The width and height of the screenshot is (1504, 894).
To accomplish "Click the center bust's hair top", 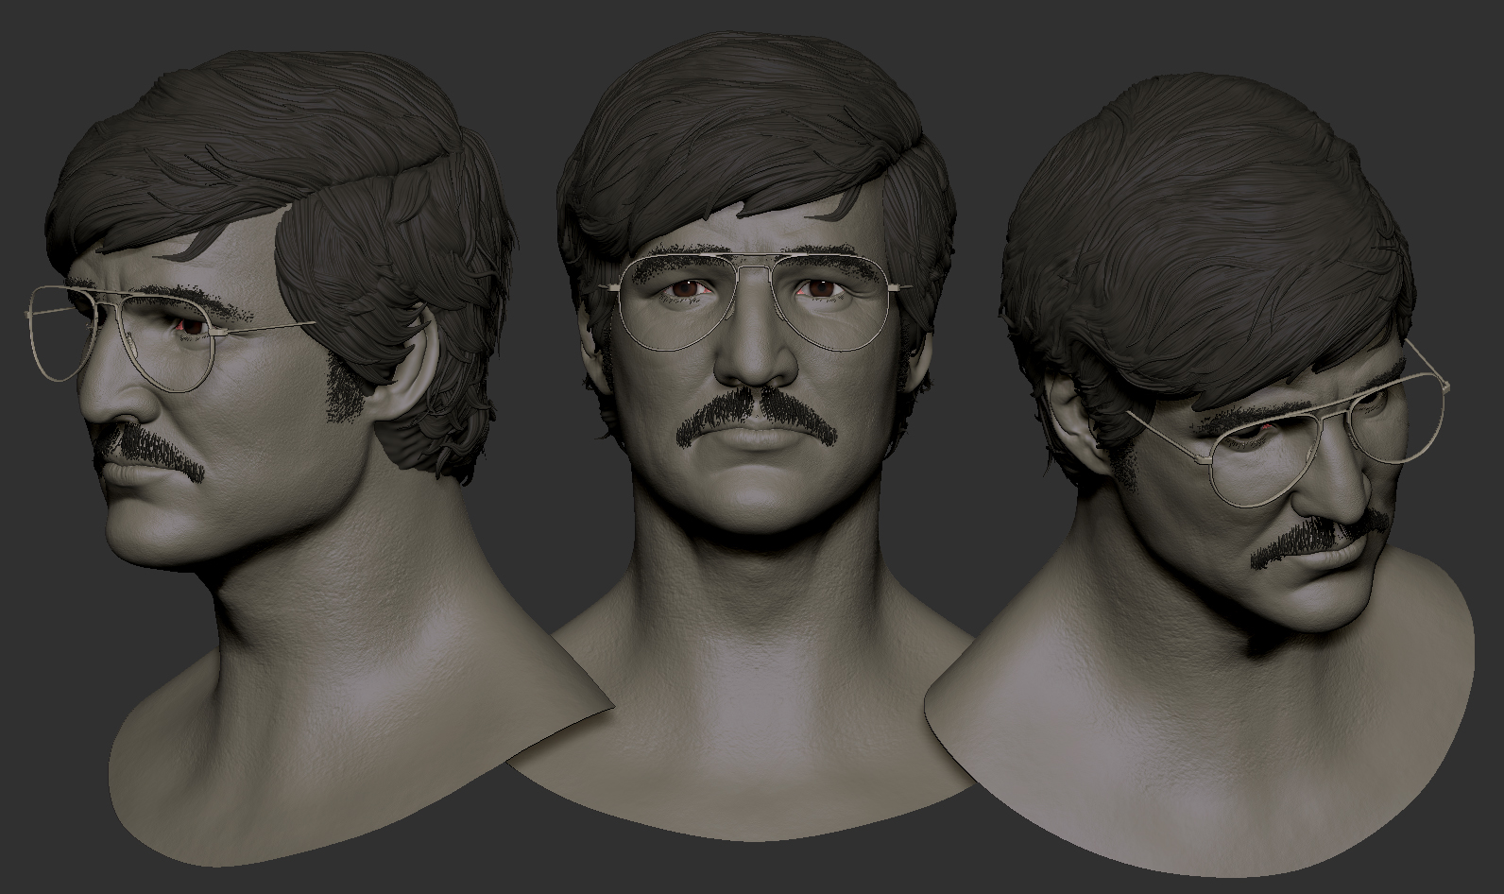I will tap(751, 104).
